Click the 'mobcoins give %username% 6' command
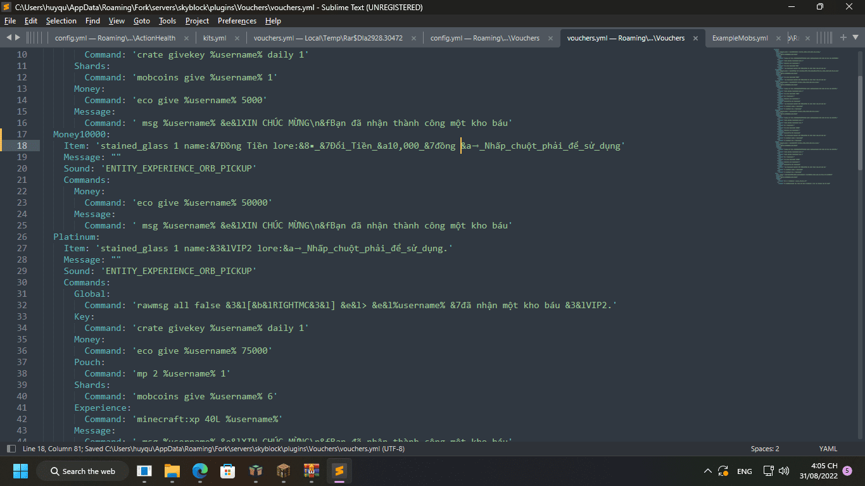The image size is (865, 486). point(205,396)
